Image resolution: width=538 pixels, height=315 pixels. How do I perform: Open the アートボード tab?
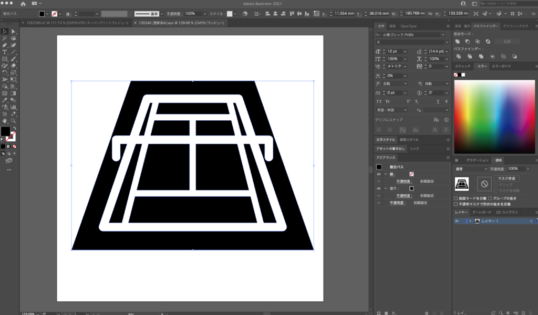[482, 212]
